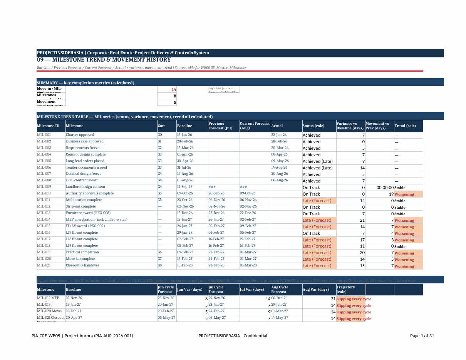Select 'Stable' trend cell for MIL-009
Screen dimensions: 466x360
point(408,188)
